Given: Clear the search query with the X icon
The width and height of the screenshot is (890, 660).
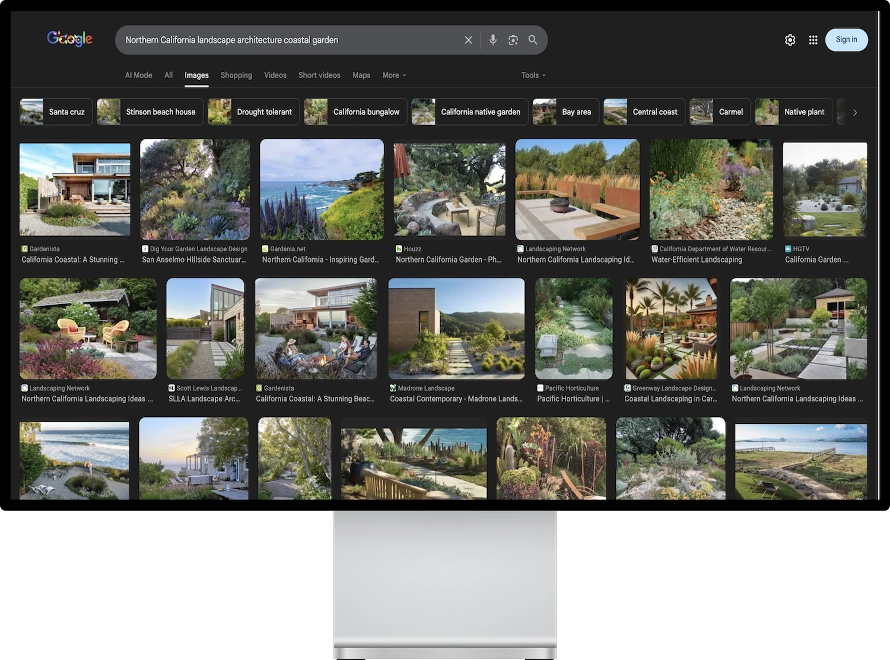Looking at the screenshot, I should point(468,40).
